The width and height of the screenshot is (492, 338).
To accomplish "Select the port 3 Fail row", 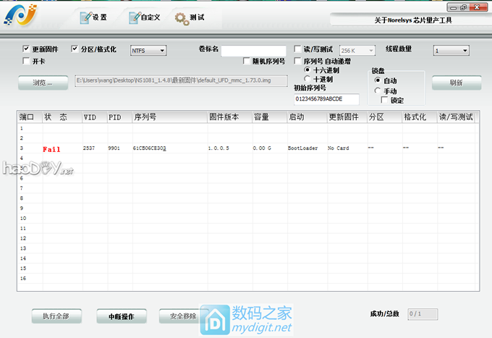I will click(x=51, y=148).
